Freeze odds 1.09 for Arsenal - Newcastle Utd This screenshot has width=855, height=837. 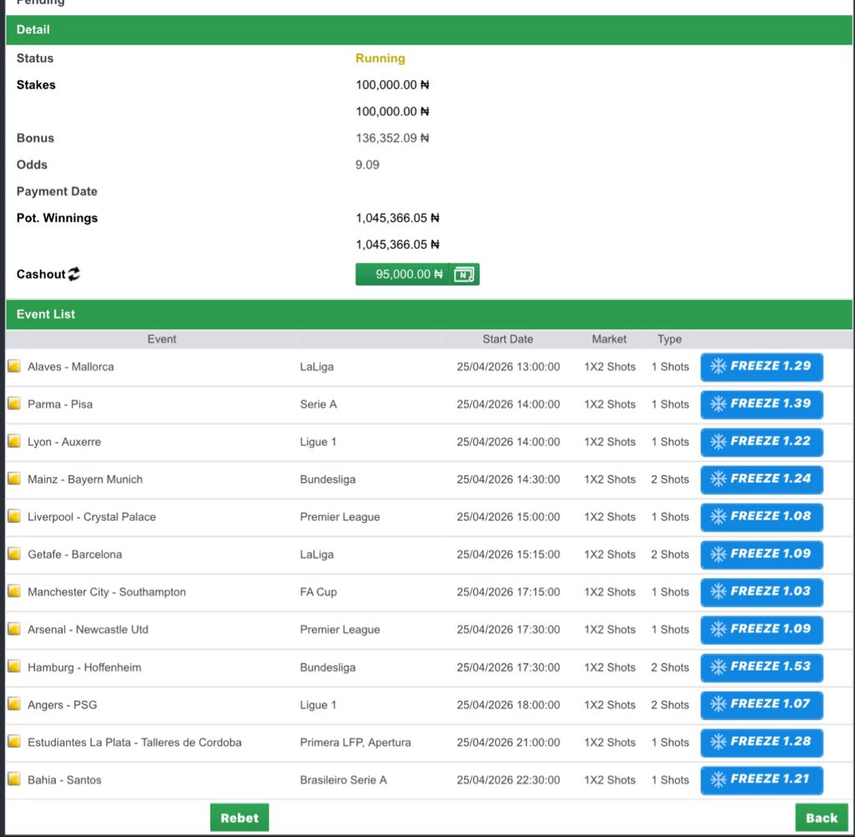click(x=761, y=630)
